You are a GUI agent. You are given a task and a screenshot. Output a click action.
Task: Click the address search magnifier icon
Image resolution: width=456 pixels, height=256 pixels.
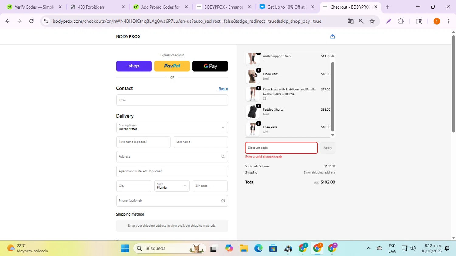(x=223, y=157)
